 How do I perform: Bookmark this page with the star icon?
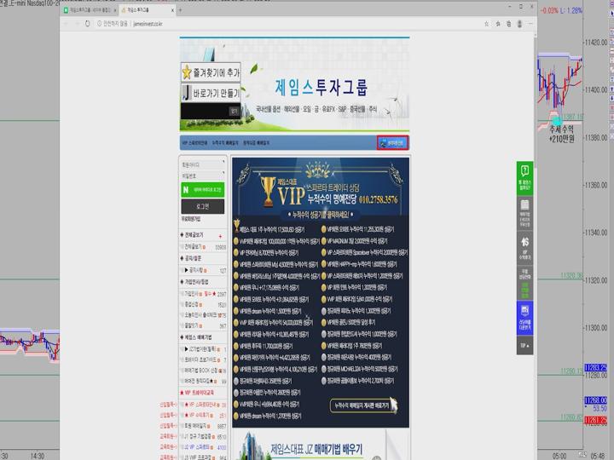coord(486,24)
